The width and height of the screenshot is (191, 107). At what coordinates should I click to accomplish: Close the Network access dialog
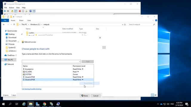pyautogui.click(x=100, y=38)
